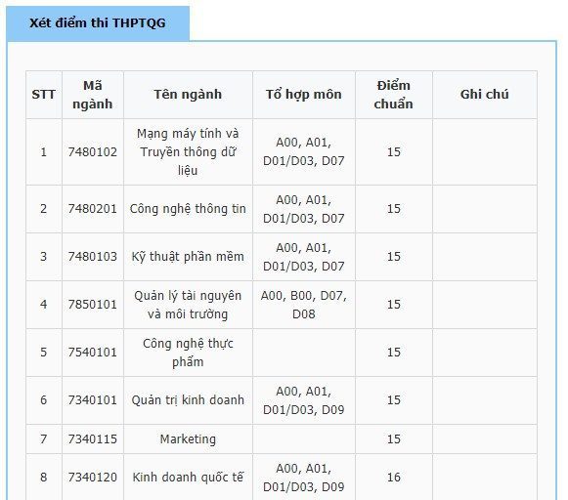568x500 pixels.
Task: Click major code 7480102
Action: [93, 152]
